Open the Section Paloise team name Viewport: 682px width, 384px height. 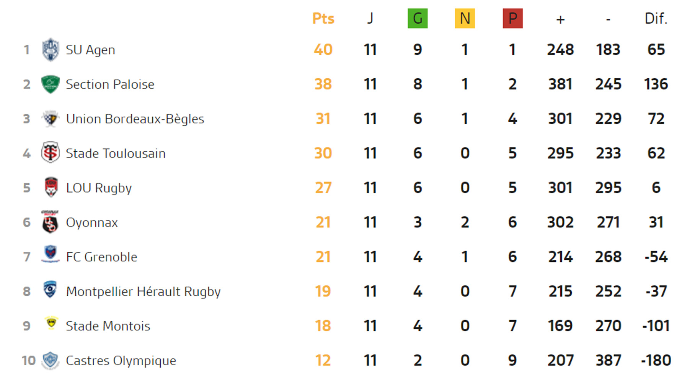click(110, 84)
